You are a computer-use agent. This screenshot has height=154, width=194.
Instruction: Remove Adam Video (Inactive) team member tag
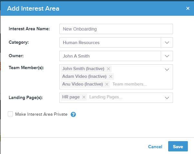(111, 77)
